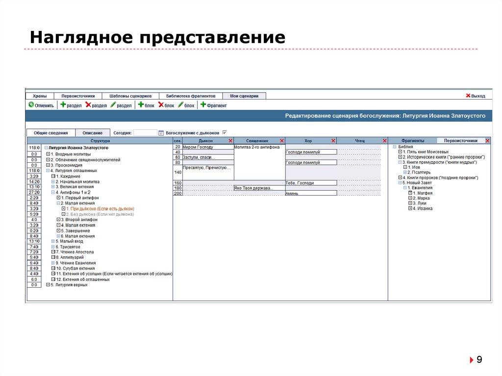Remove the Чтец column via its red X
The image size is (502, 376).
tap(384, 141)
